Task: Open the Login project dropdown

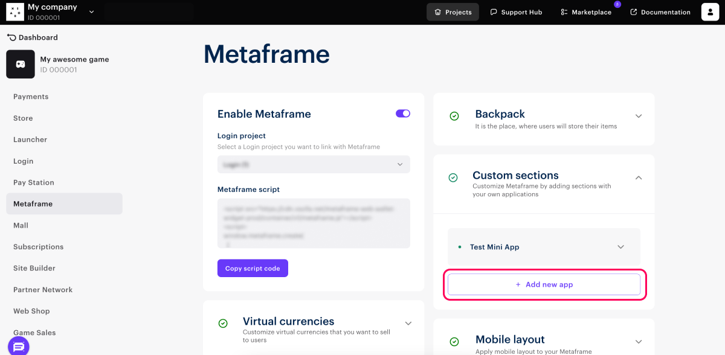Action: (314, 164)
